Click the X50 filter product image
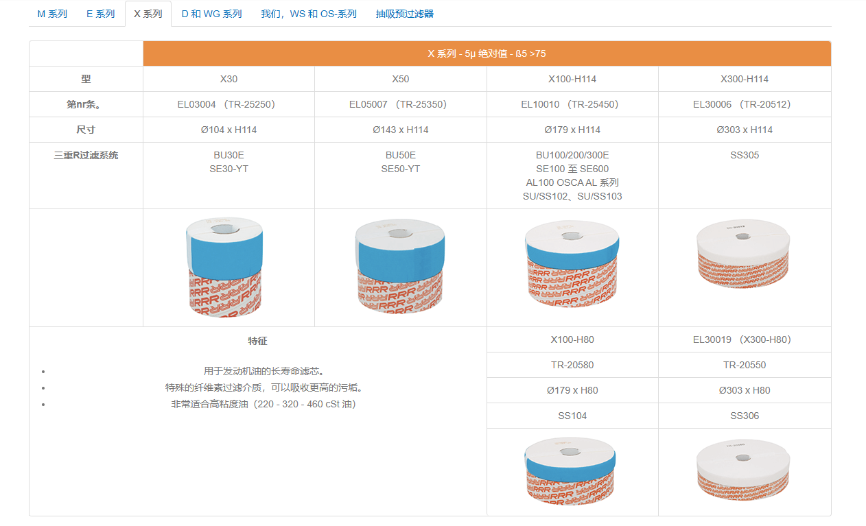The image size is (866, 526). [399, 267]
